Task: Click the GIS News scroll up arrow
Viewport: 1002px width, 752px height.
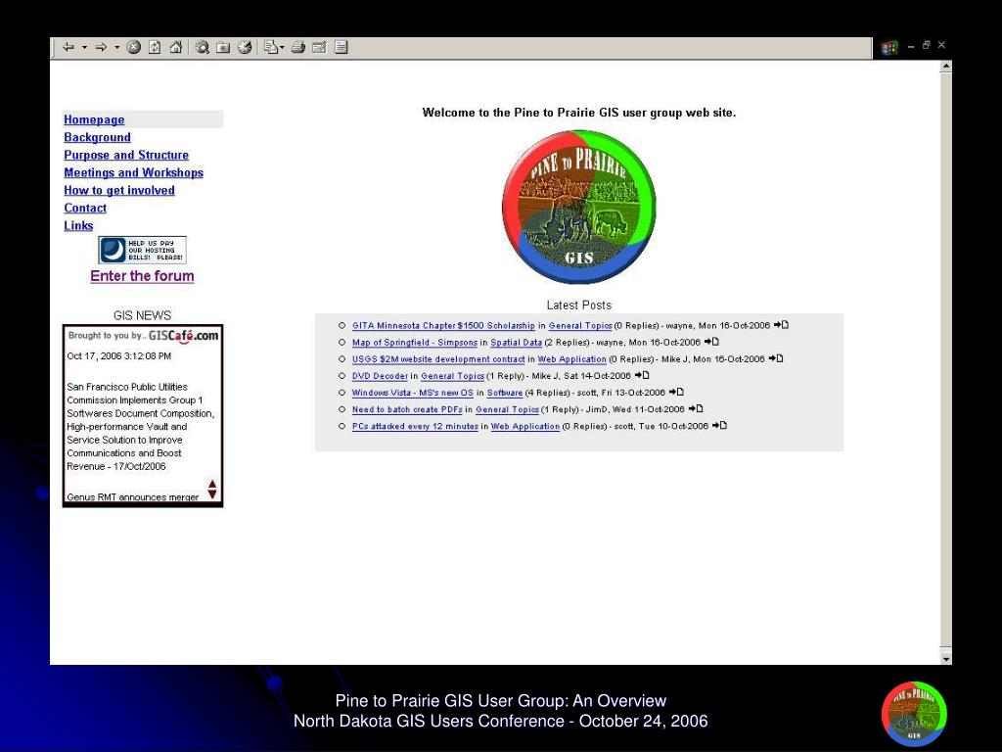Action: 212,484
